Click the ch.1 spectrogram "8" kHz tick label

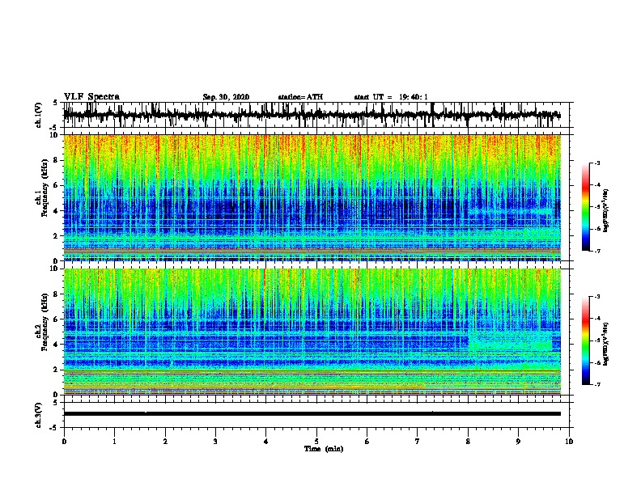(57, 160)
